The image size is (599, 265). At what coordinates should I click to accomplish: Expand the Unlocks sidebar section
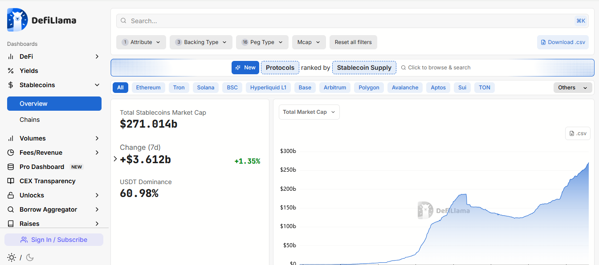[x=97, y=195]
